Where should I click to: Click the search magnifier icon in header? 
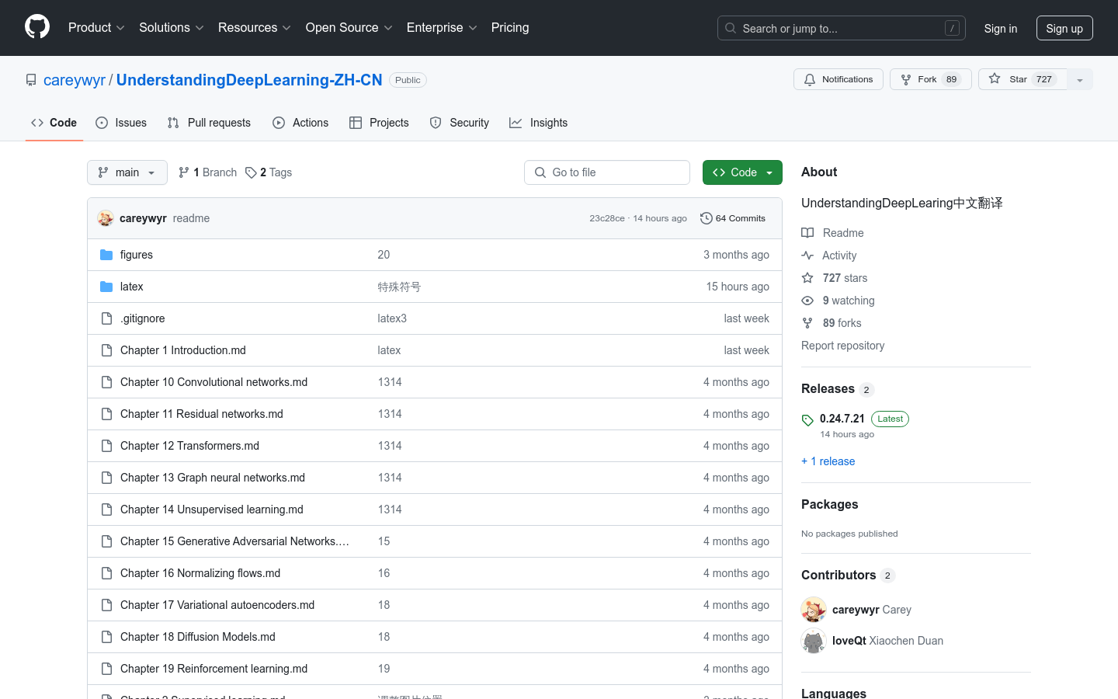[731, 28]
